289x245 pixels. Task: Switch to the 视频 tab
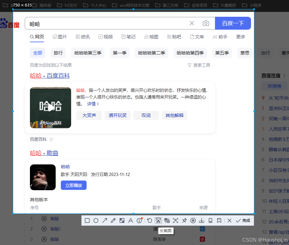pyautogui.click(x=106, y=37)
